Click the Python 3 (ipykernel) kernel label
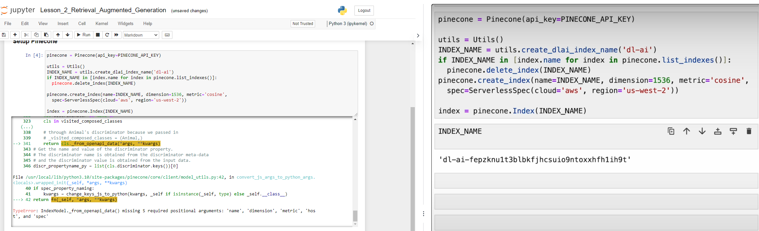This screenshot has height=231, width=759. (x=348, y=24)
